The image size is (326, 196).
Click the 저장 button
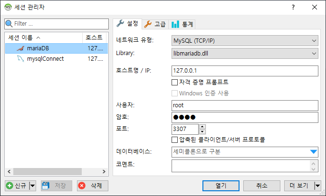click(x=57, y=186)
